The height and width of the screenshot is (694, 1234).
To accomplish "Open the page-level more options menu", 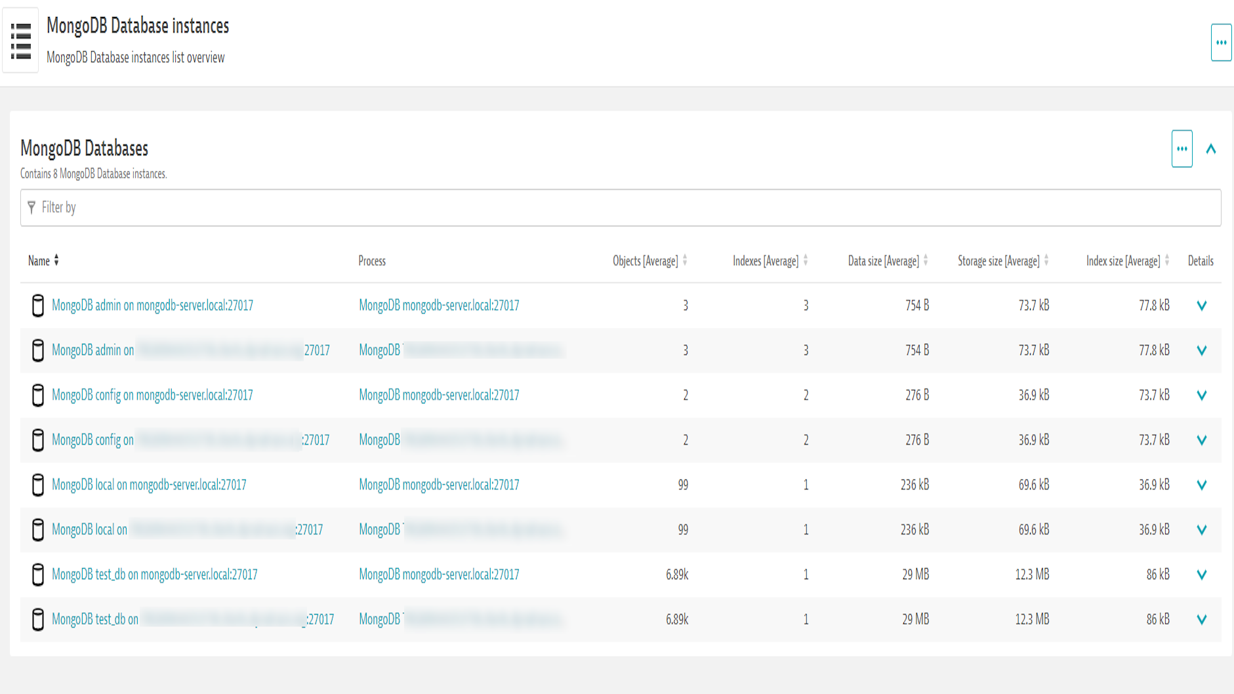I will pyautogui.click(x=1221, y=43).
